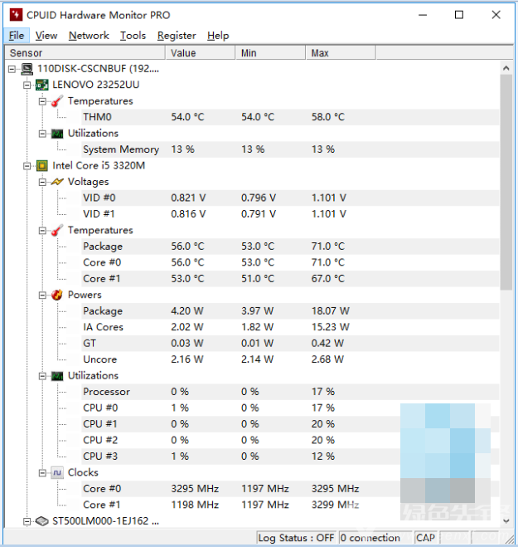Click the CPUID app icon in title bar
This screenshot has width=518, height=547.
click(x=15, y=15)
